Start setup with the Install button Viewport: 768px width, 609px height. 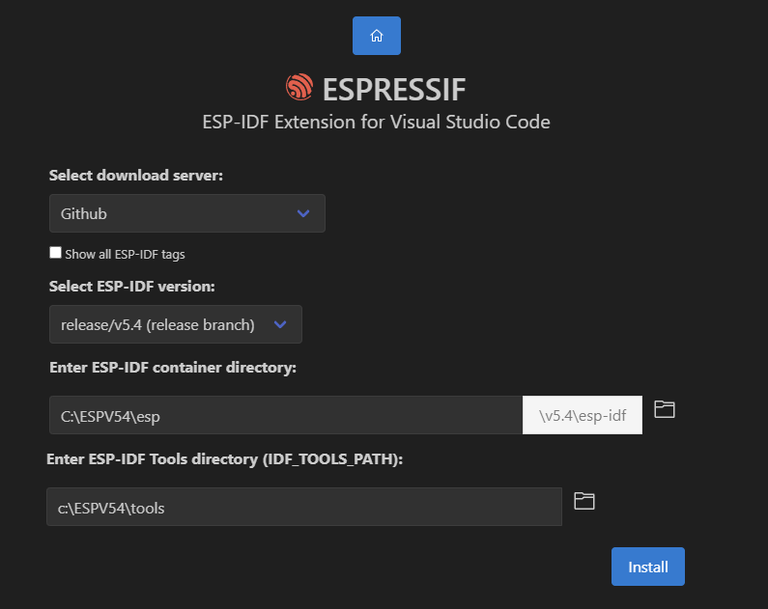coord(647,567)
